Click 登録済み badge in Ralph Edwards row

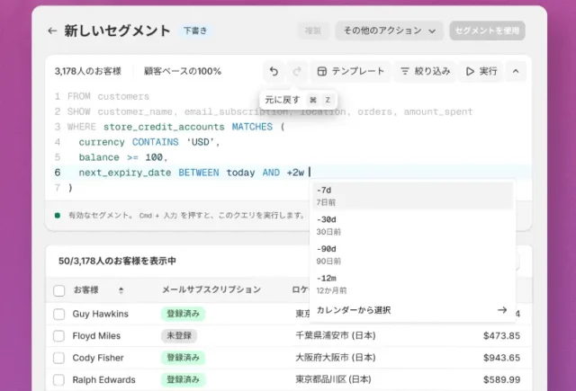(x=183, y=380)
